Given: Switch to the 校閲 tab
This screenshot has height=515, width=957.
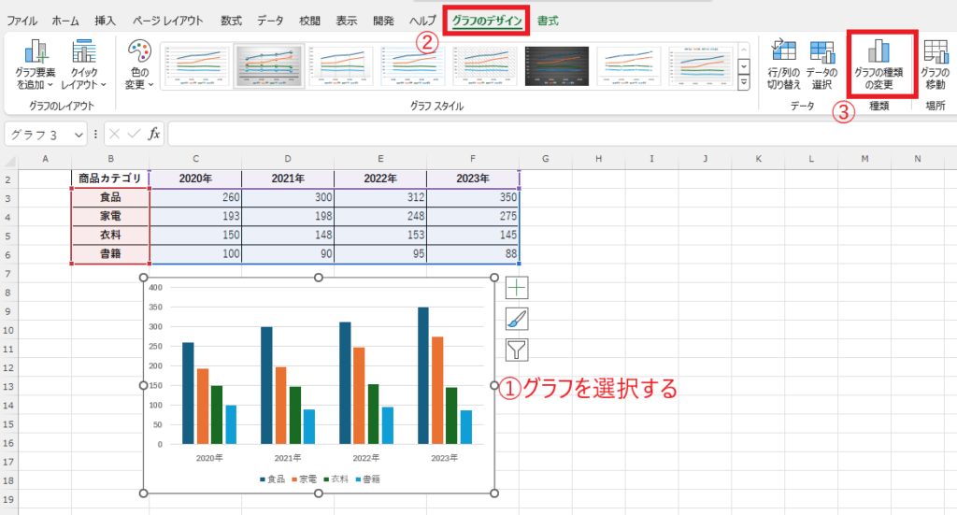Looking at the screenshot, I should [x=309, y=21].
